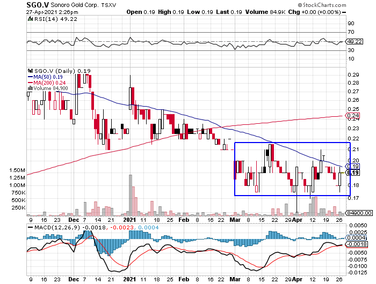Click the 84900.00 volume value tag

coord(359,213)
